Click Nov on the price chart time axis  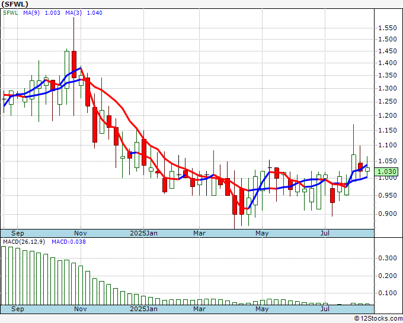[x=81, y=233]
